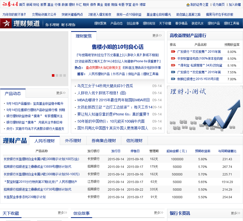Open 新闻 in the top navigation menu
This screenshot has height=221, width=243.
click(29, 4)
